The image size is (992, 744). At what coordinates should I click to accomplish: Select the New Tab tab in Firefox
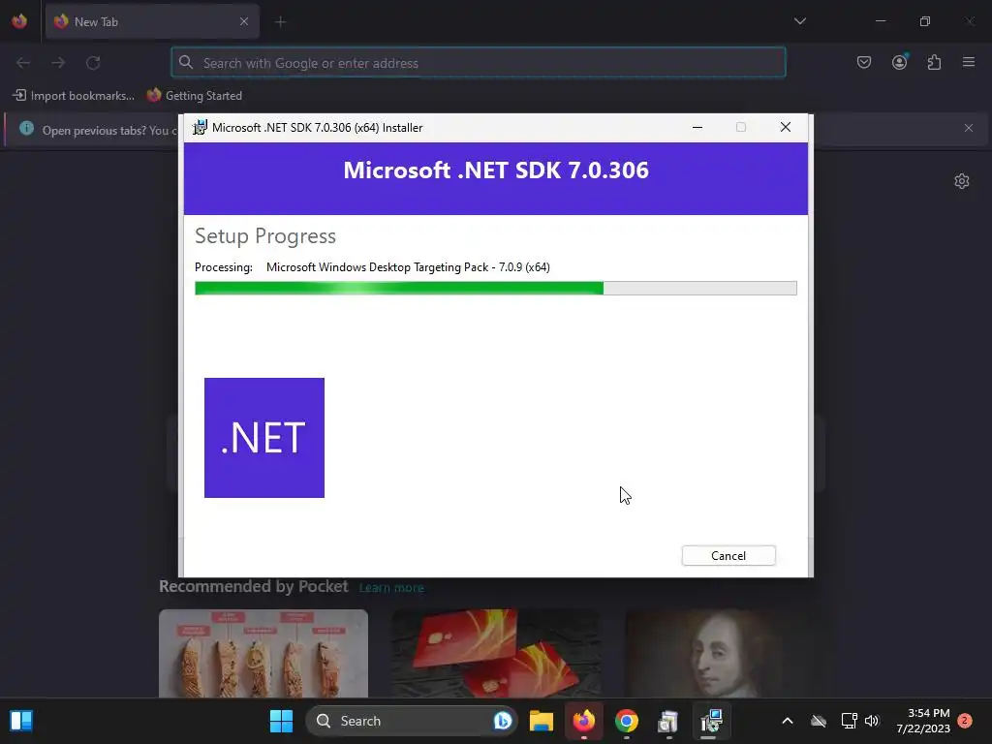click(152, 21)
